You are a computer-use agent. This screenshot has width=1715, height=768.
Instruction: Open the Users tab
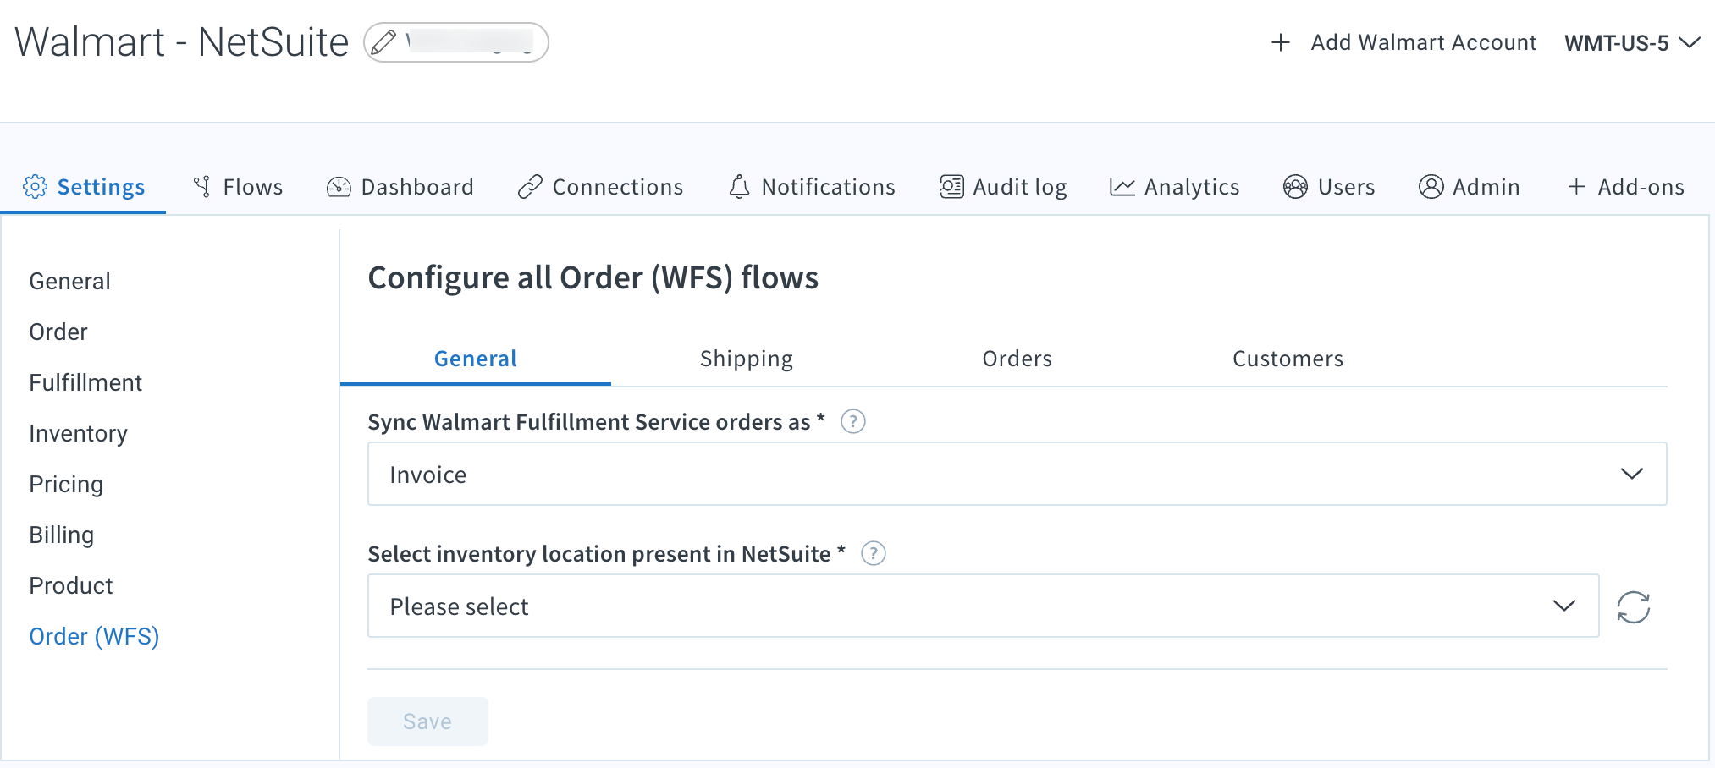[x=1329, y=187]
